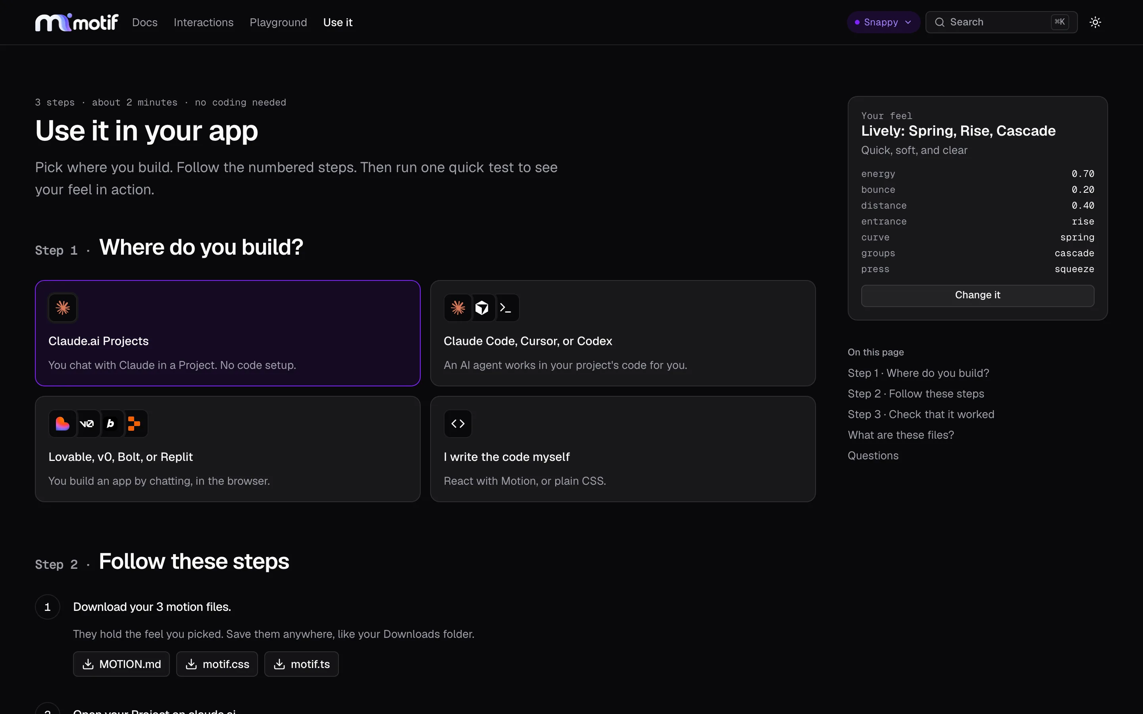Click the press value squeeze
1143x714 pixels.
(1074, 269)
